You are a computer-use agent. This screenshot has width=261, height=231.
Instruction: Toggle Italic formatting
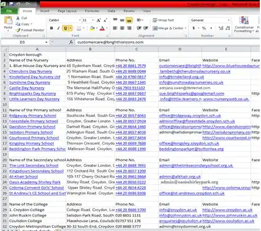tap(58, 28)
